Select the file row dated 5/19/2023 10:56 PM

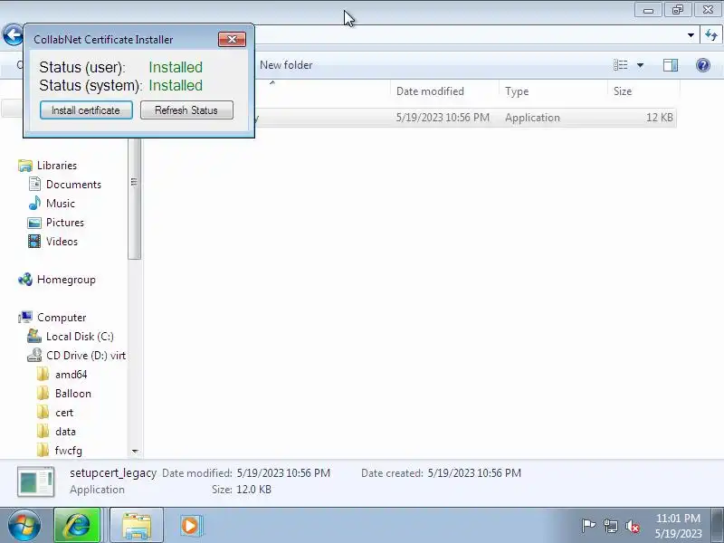(x=465, y=118)
